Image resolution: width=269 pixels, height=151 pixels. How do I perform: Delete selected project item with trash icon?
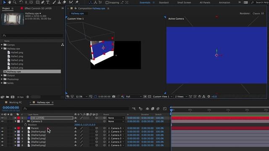(x=28, y=97)
